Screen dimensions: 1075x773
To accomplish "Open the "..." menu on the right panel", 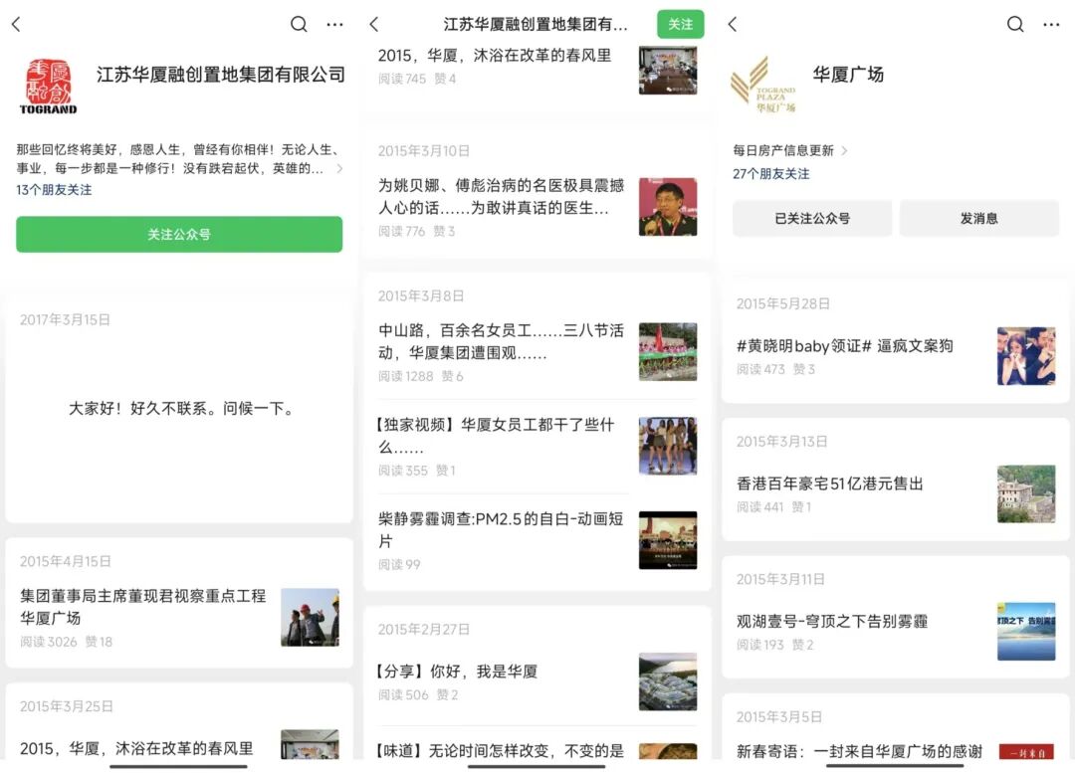I will click(x=1052, y=24).
